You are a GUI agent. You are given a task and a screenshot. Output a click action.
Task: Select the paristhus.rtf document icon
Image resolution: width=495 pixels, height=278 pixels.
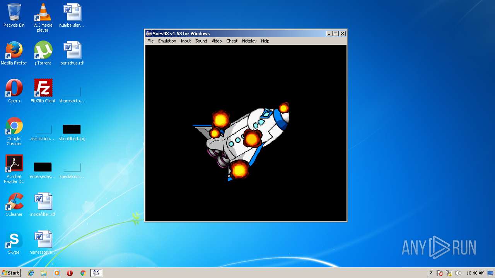(72, 53)
